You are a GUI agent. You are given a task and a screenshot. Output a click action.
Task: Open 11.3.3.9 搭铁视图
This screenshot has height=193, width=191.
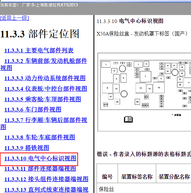pyautogui.click(x=27, y=148)
